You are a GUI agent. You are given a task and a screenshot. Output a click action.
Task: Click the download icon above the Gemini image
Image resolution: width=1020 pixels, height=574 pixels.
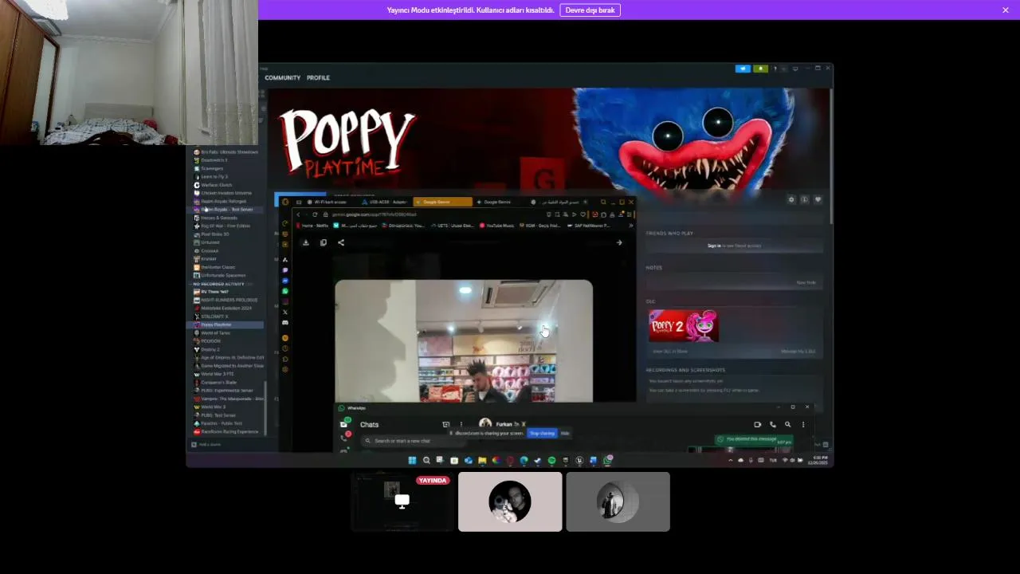[305, 243]
